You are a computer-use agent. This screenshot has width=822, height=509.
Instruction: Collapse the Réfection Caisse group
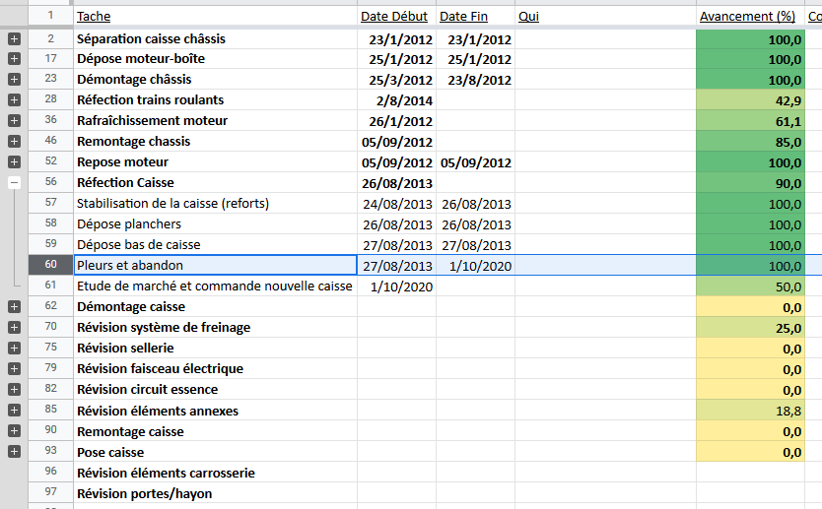click(x=14, y=182)
